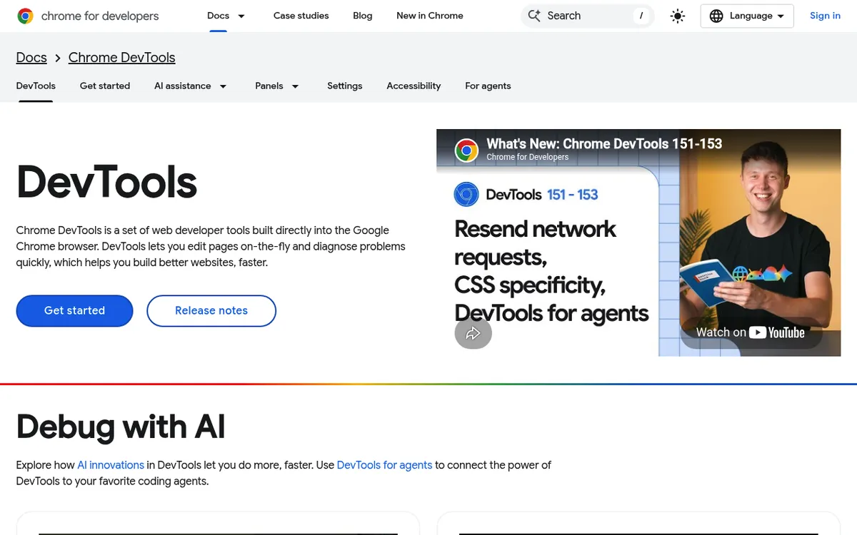This screenshot has height=535, width=857.
Task: Follow the AI innovations link
Action: click(x=111, y=465)
